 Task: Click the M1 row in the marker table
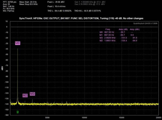117,35
